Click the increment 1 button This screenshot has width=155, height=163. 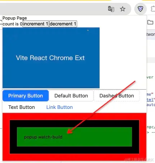click(x=36, y=24)
